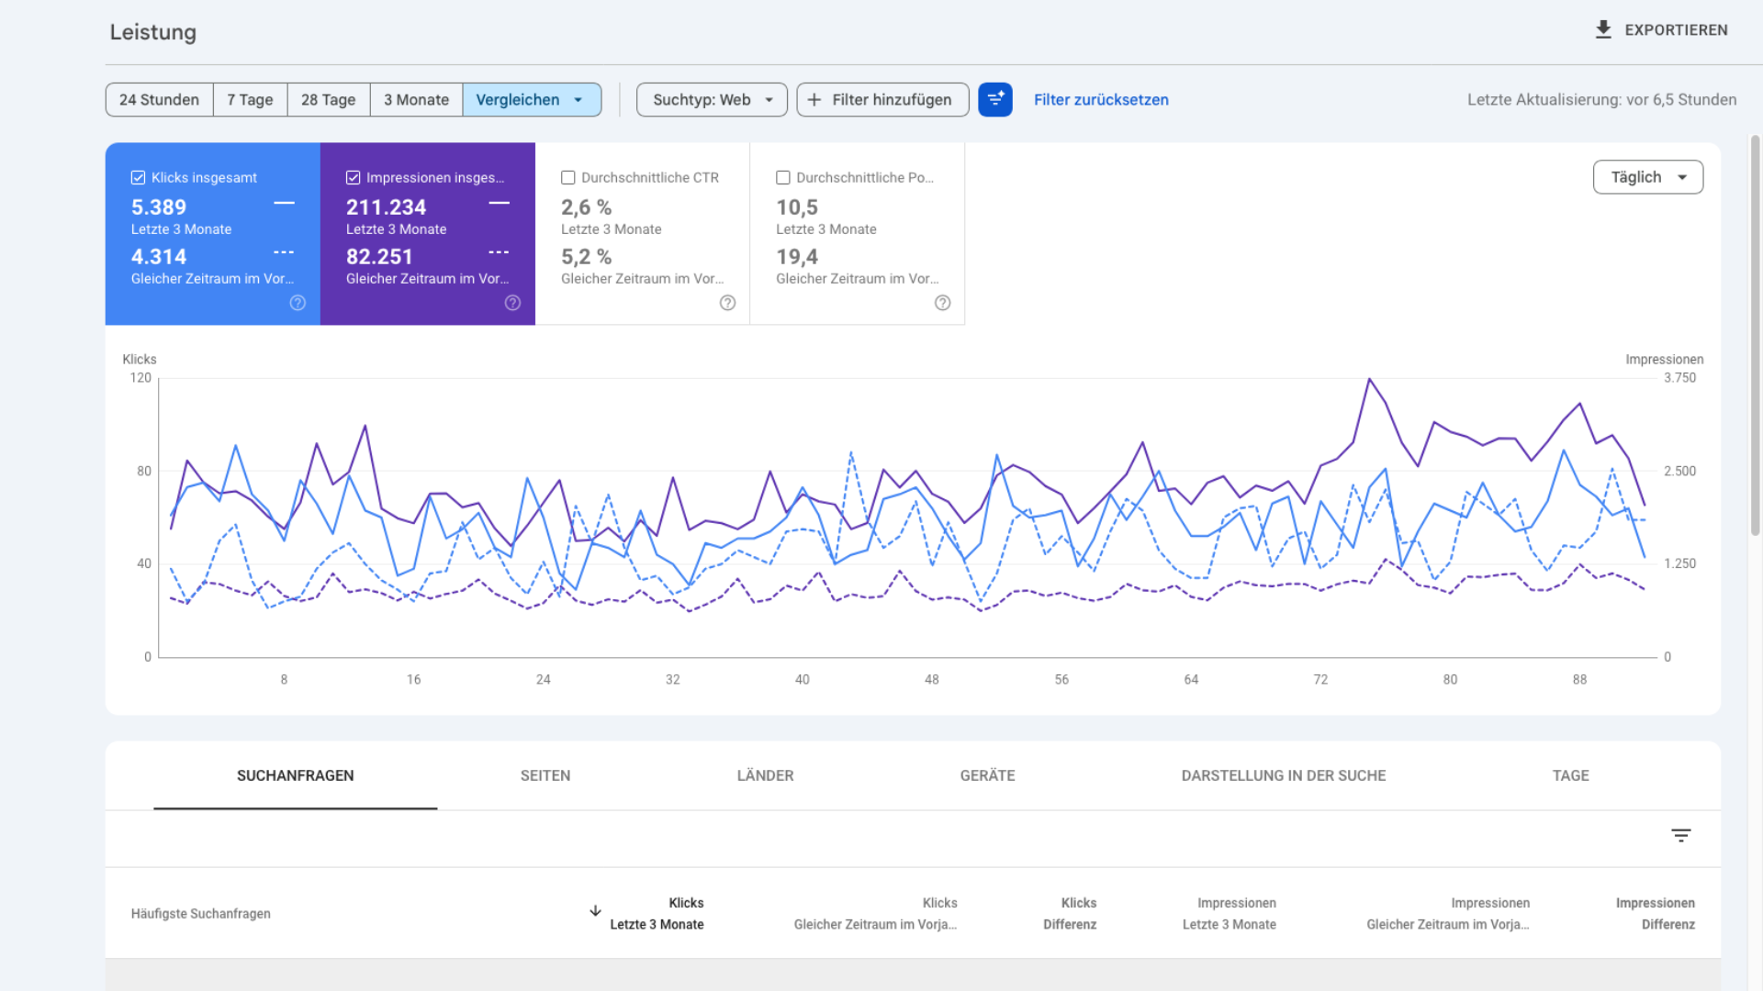Click the help icon on the Klicks card
The width and height of the screenshot is (1763, 991).
point(298,303)
